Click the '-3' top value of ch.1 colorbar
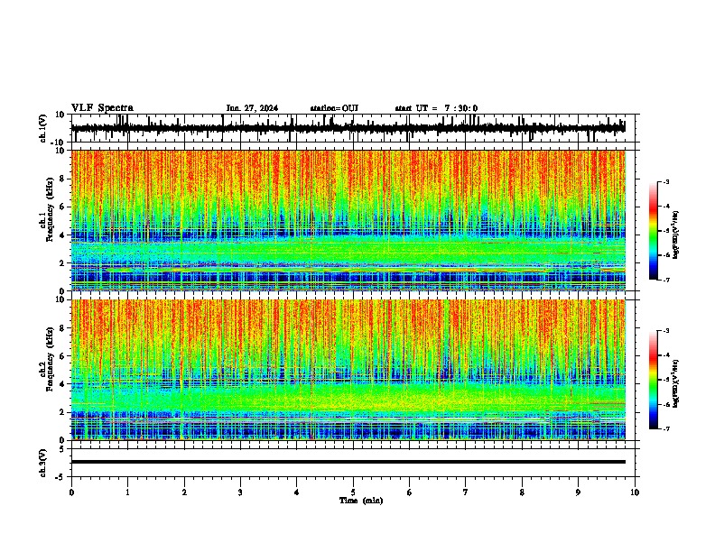The height and width of the screenshot is (552, 715). tap(665, 181)
